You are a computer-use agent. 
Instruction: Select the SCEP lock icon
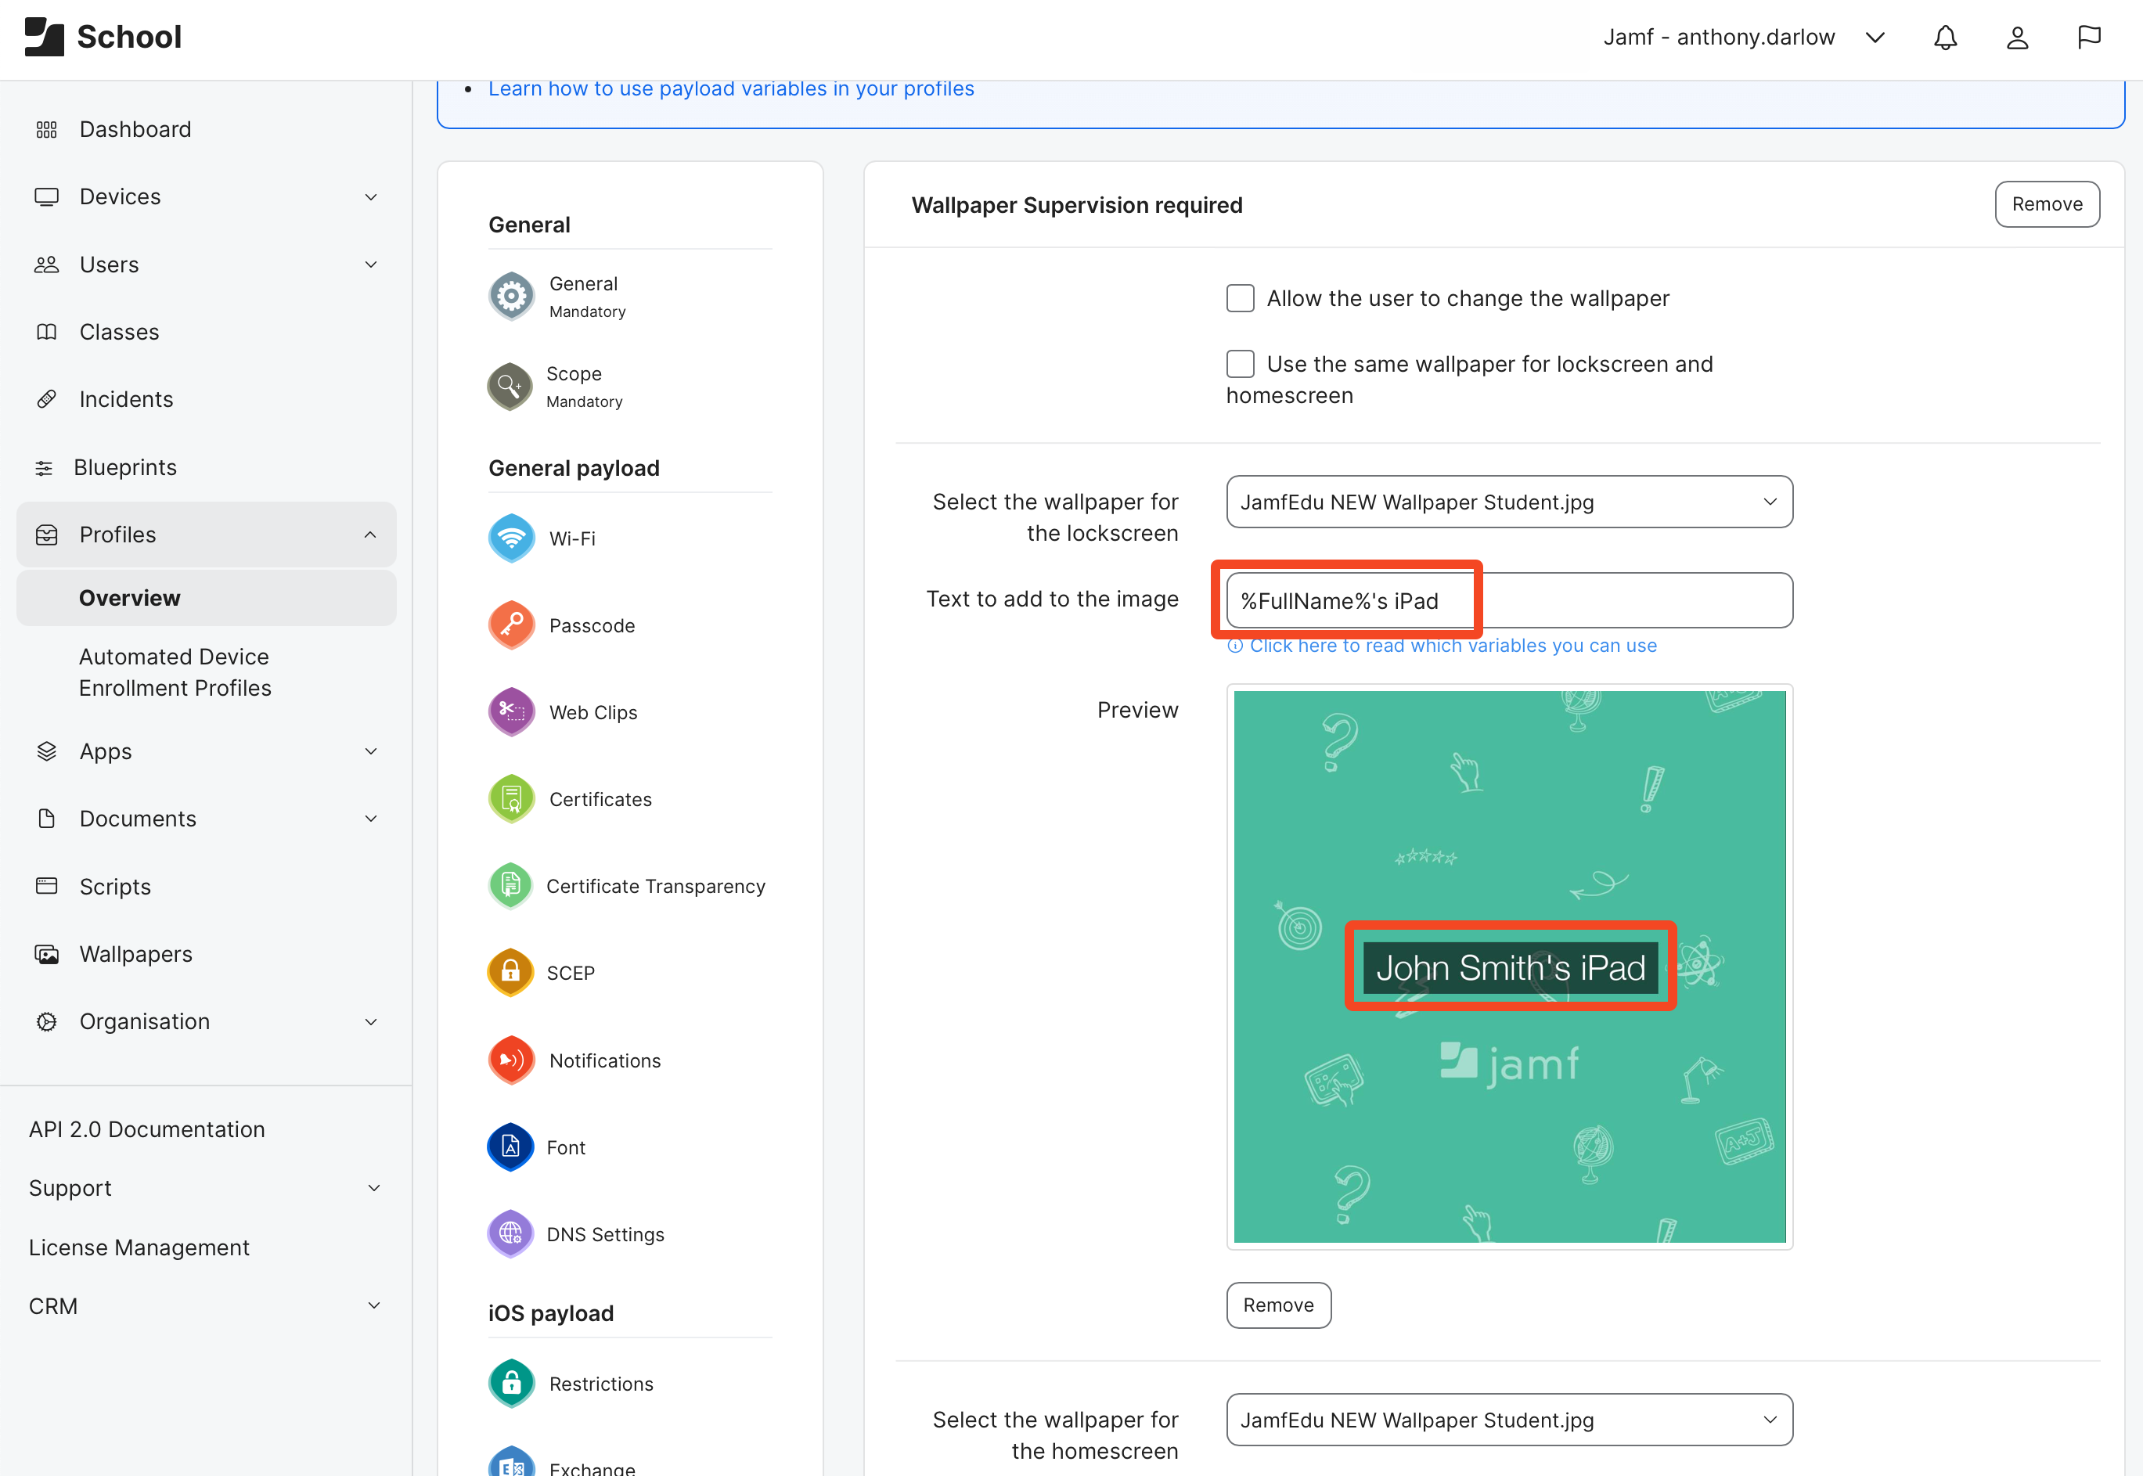pyautogui.click(x=510, y=973)
